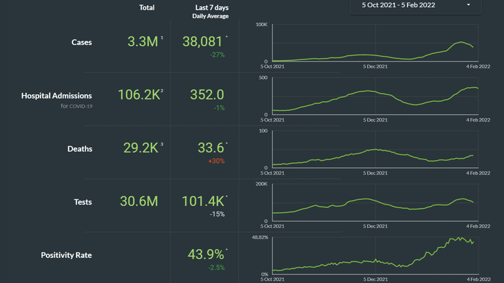Select the 3.3M total cases value
504x283 pixels.
click(142, 42)
